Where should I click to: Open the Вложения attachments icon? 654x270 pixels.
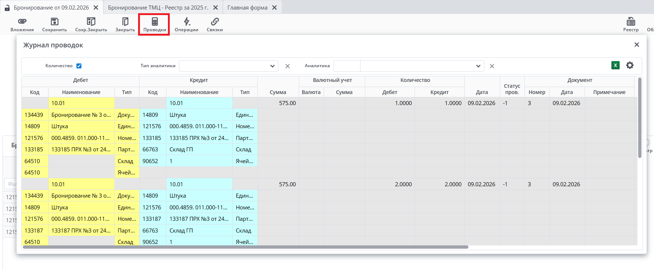(22, 22)
